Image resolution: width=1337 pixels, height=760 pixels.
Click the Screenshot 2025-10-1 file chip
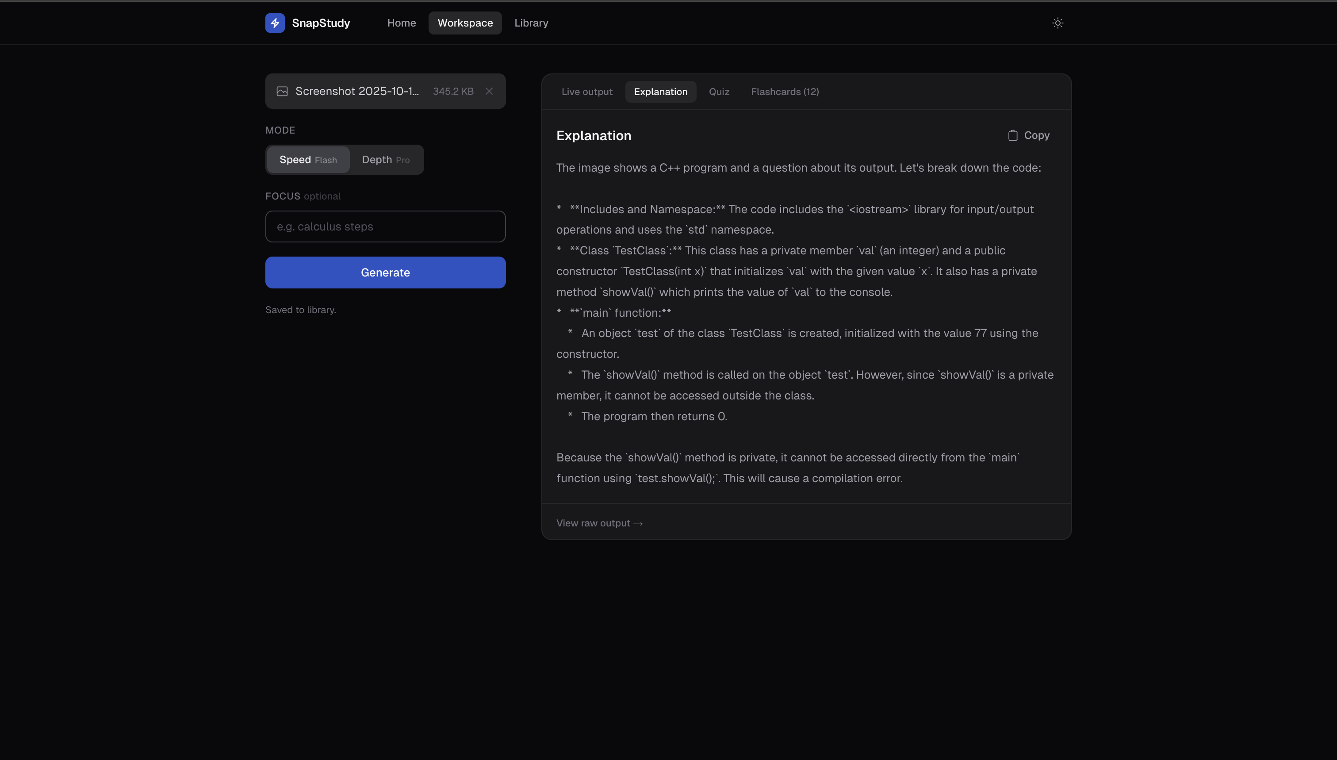pos(357,91)
